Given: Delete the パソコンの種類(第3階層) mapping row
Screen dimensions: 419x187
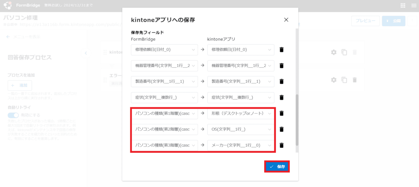Looking at the screenshot, I should pyautogui.click(x=282, y=145).
